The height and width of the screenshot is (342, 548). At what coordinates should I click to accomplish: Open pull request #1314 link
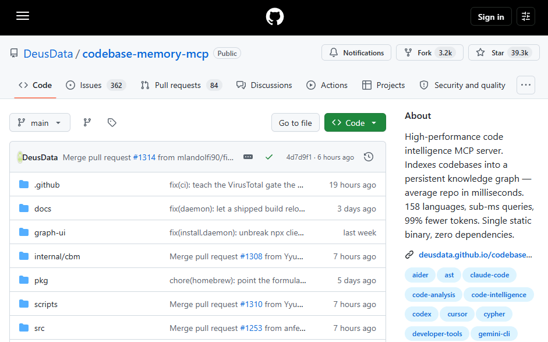coord(144,157)
